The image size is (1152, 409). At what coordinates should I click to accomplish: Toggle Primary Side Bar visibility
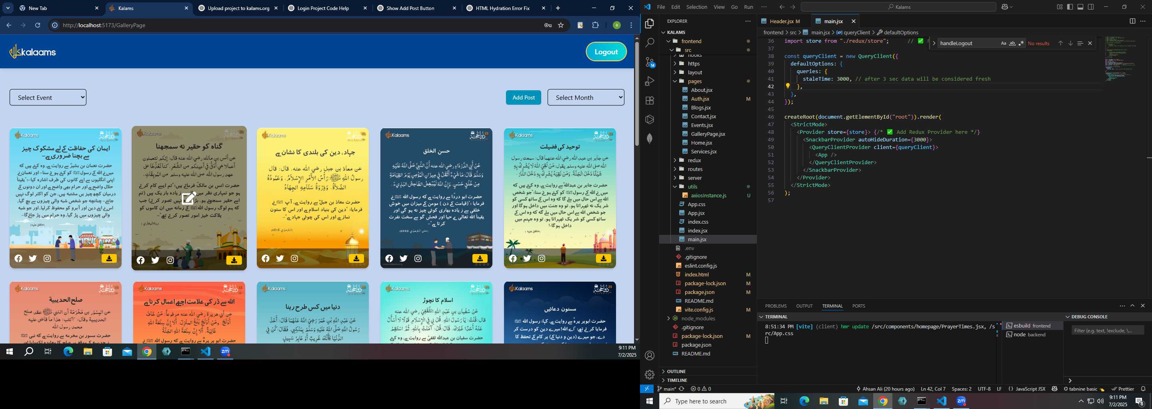(x=1070, y=7)
